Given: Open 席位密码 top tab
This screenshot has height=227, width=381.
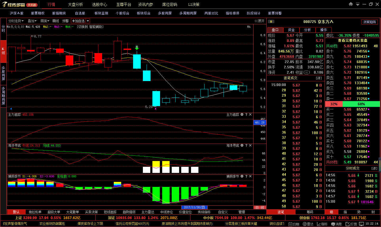Looking at the screenshot, I should pyautogui.click(x=170, y=4).
